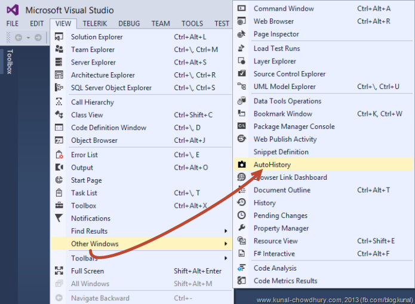
Task: Click the AutoHistory camera icon
Action: pos(241,164)
